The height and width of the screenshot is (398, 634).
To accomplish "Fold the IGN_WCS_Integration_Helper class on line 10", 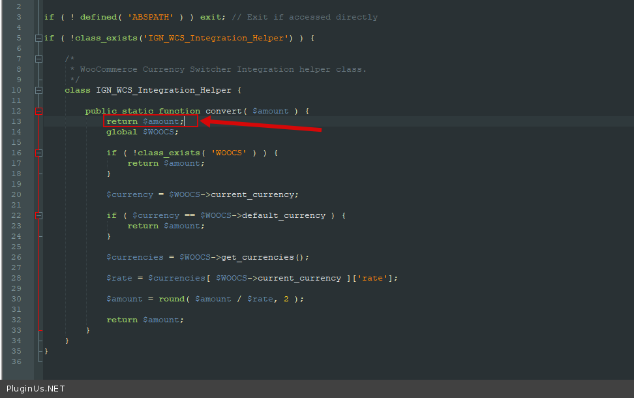I will [x=39, y=90].
